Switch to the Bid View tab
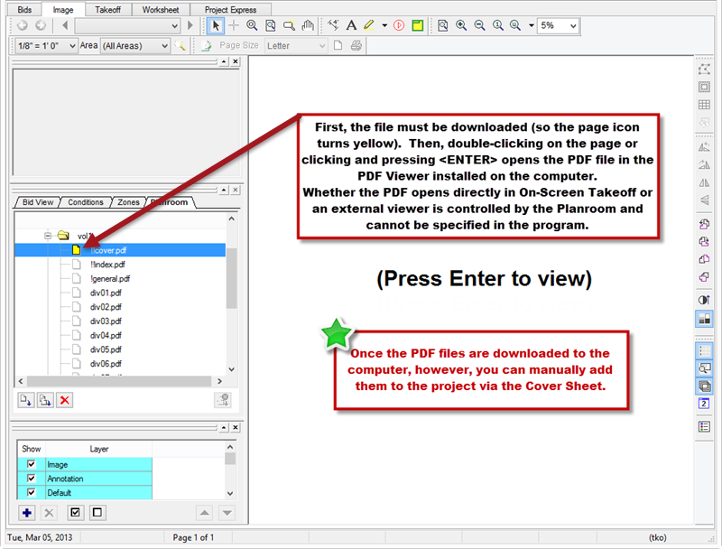The image size is (722, 549). [38, 202]
